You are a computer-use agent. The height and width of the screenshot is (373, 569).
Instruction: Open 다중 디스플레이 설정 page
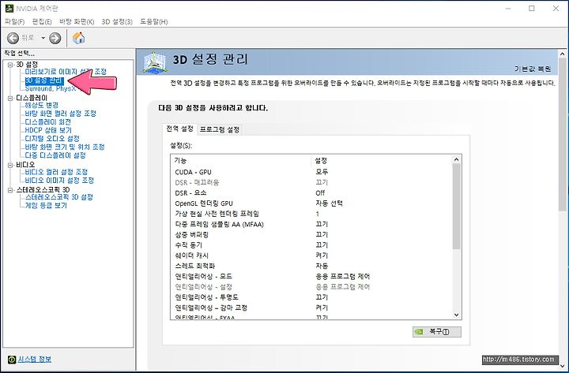click(x=55, y=155)
